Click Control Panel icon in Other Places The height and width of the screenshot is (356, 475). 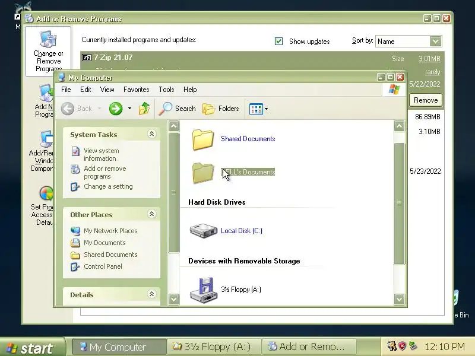pyautogui.click(x=75, y=266)
